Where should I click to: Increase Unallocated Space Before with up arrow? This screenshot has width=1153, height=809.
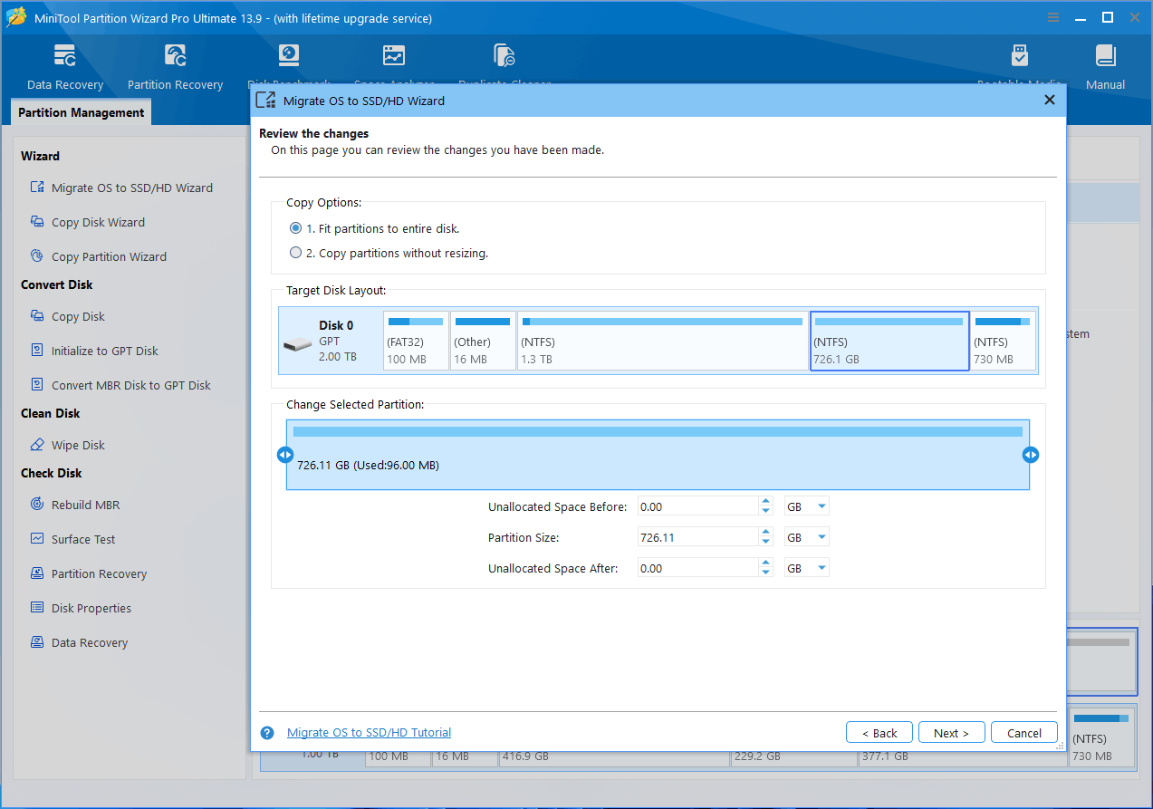[766, 502]
